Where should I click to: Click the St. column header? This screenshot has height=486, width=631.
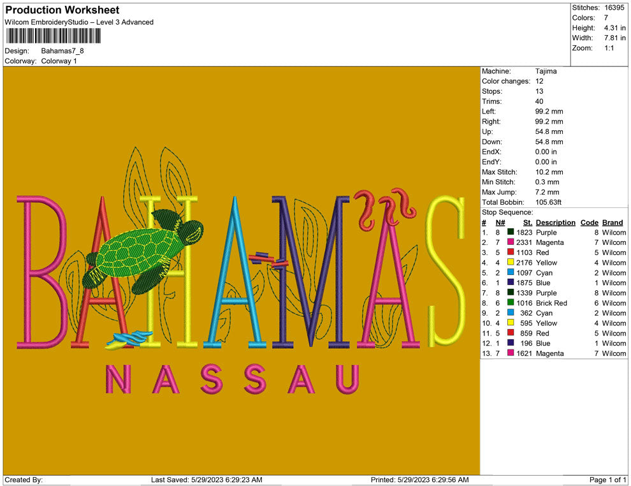click(x=528, y=223)
